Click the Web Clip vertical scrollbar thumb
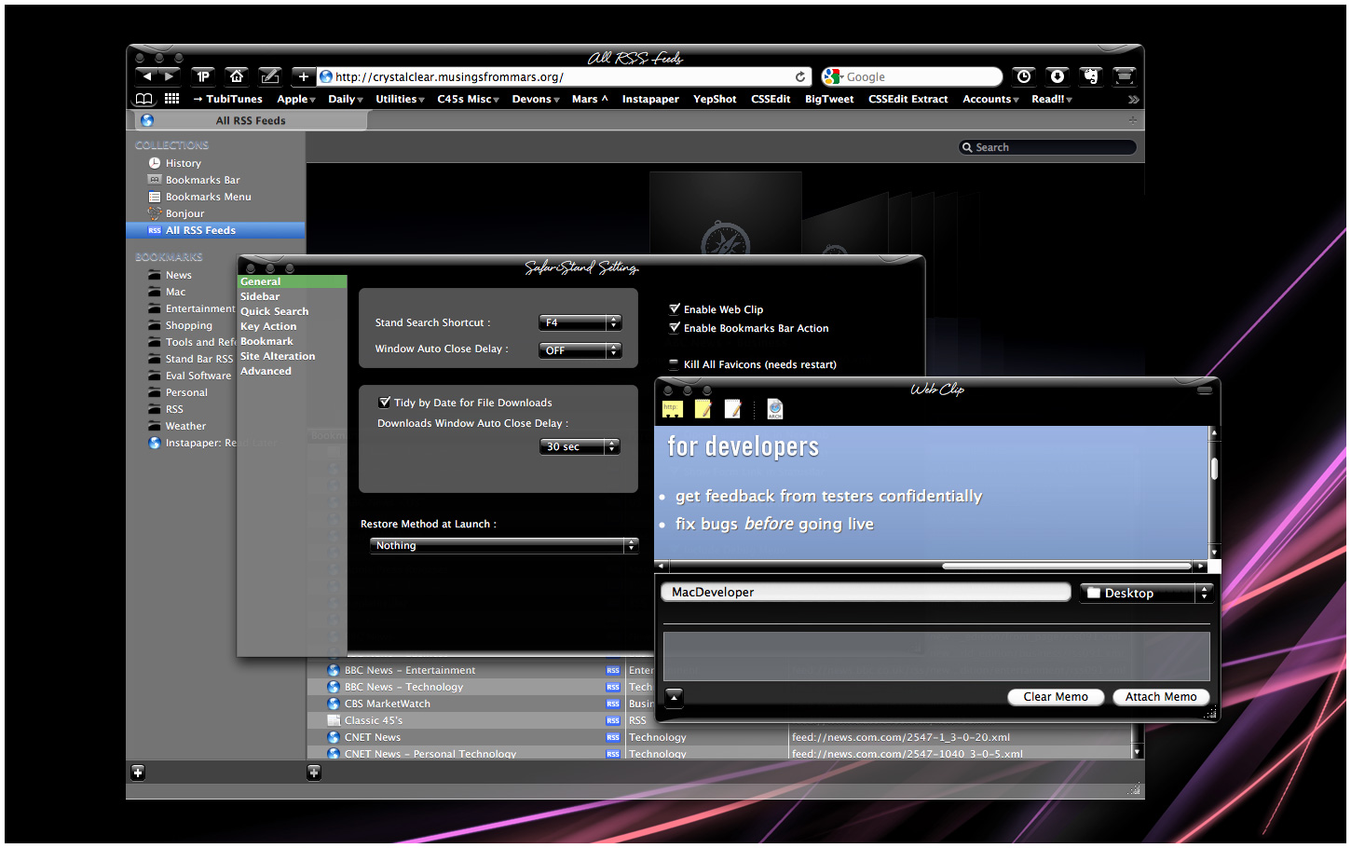The width and height of the screenshot is (1351, 848). tap(1214, 468)
